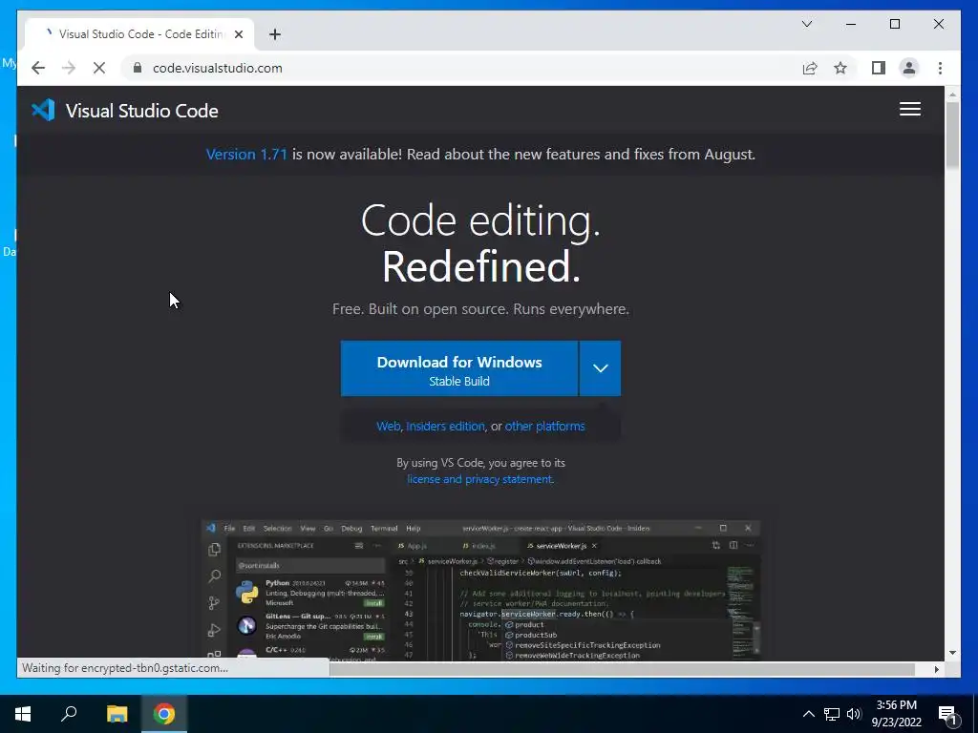The height and width of the screenshot is (733, 978).
Task: Open the other platforms link
Action: [544, 427]
